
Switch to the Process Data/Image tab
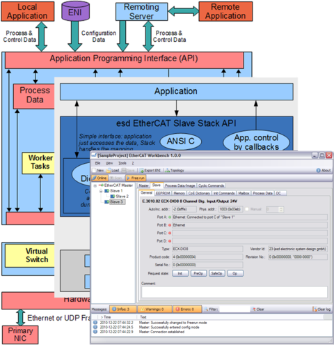[180, 185]
